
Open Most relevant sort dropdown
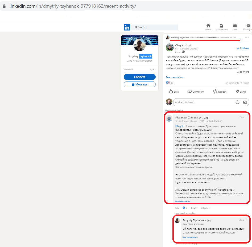click(174, 110)
